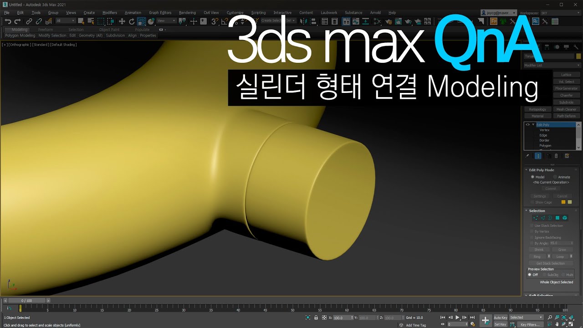This screenshot has width=583, height=328.
Task: Click the Select and Place icon
Action: [x=151, y=21]
